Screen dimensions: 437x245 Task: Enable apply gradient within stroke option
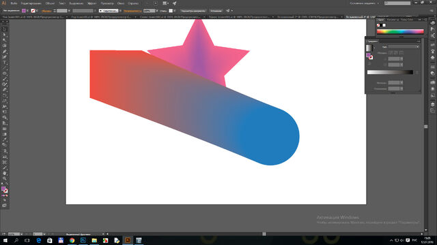[x=391, y=52]
